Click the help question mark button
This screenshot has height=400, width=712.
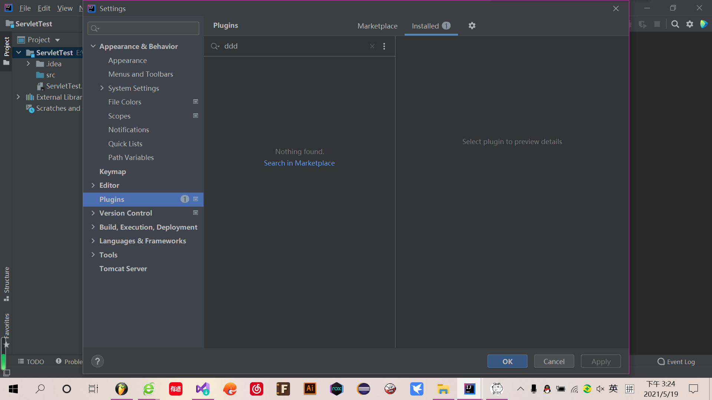(x=98, y=361)
